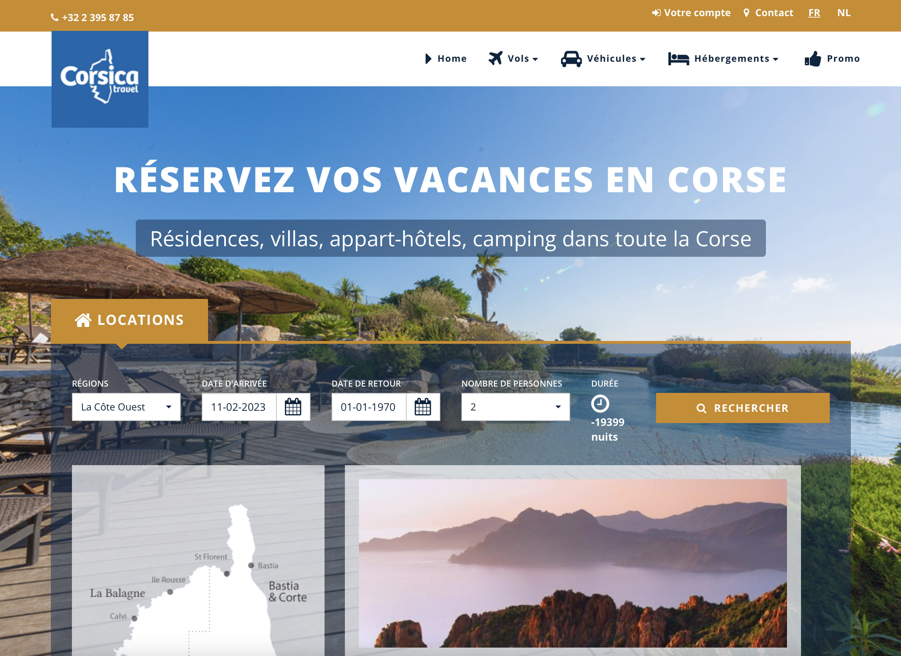
Task: Open Votre compte link
Action: [691, 13]
